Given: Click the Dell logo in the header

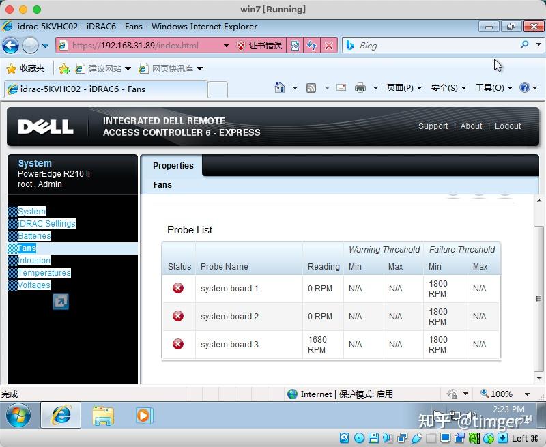Looking at the screenshot, I should (x=46, y=127).
